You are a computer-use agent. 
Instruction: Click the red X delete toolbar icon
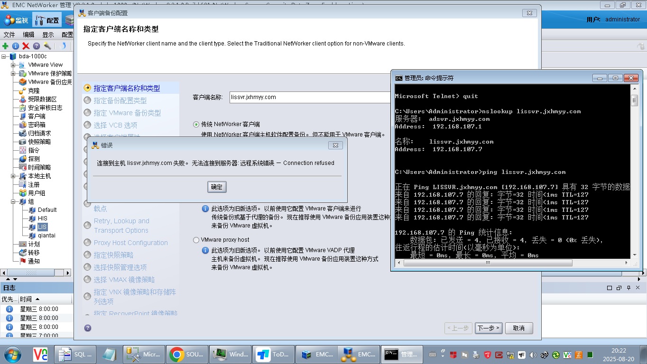coord(26,46)
